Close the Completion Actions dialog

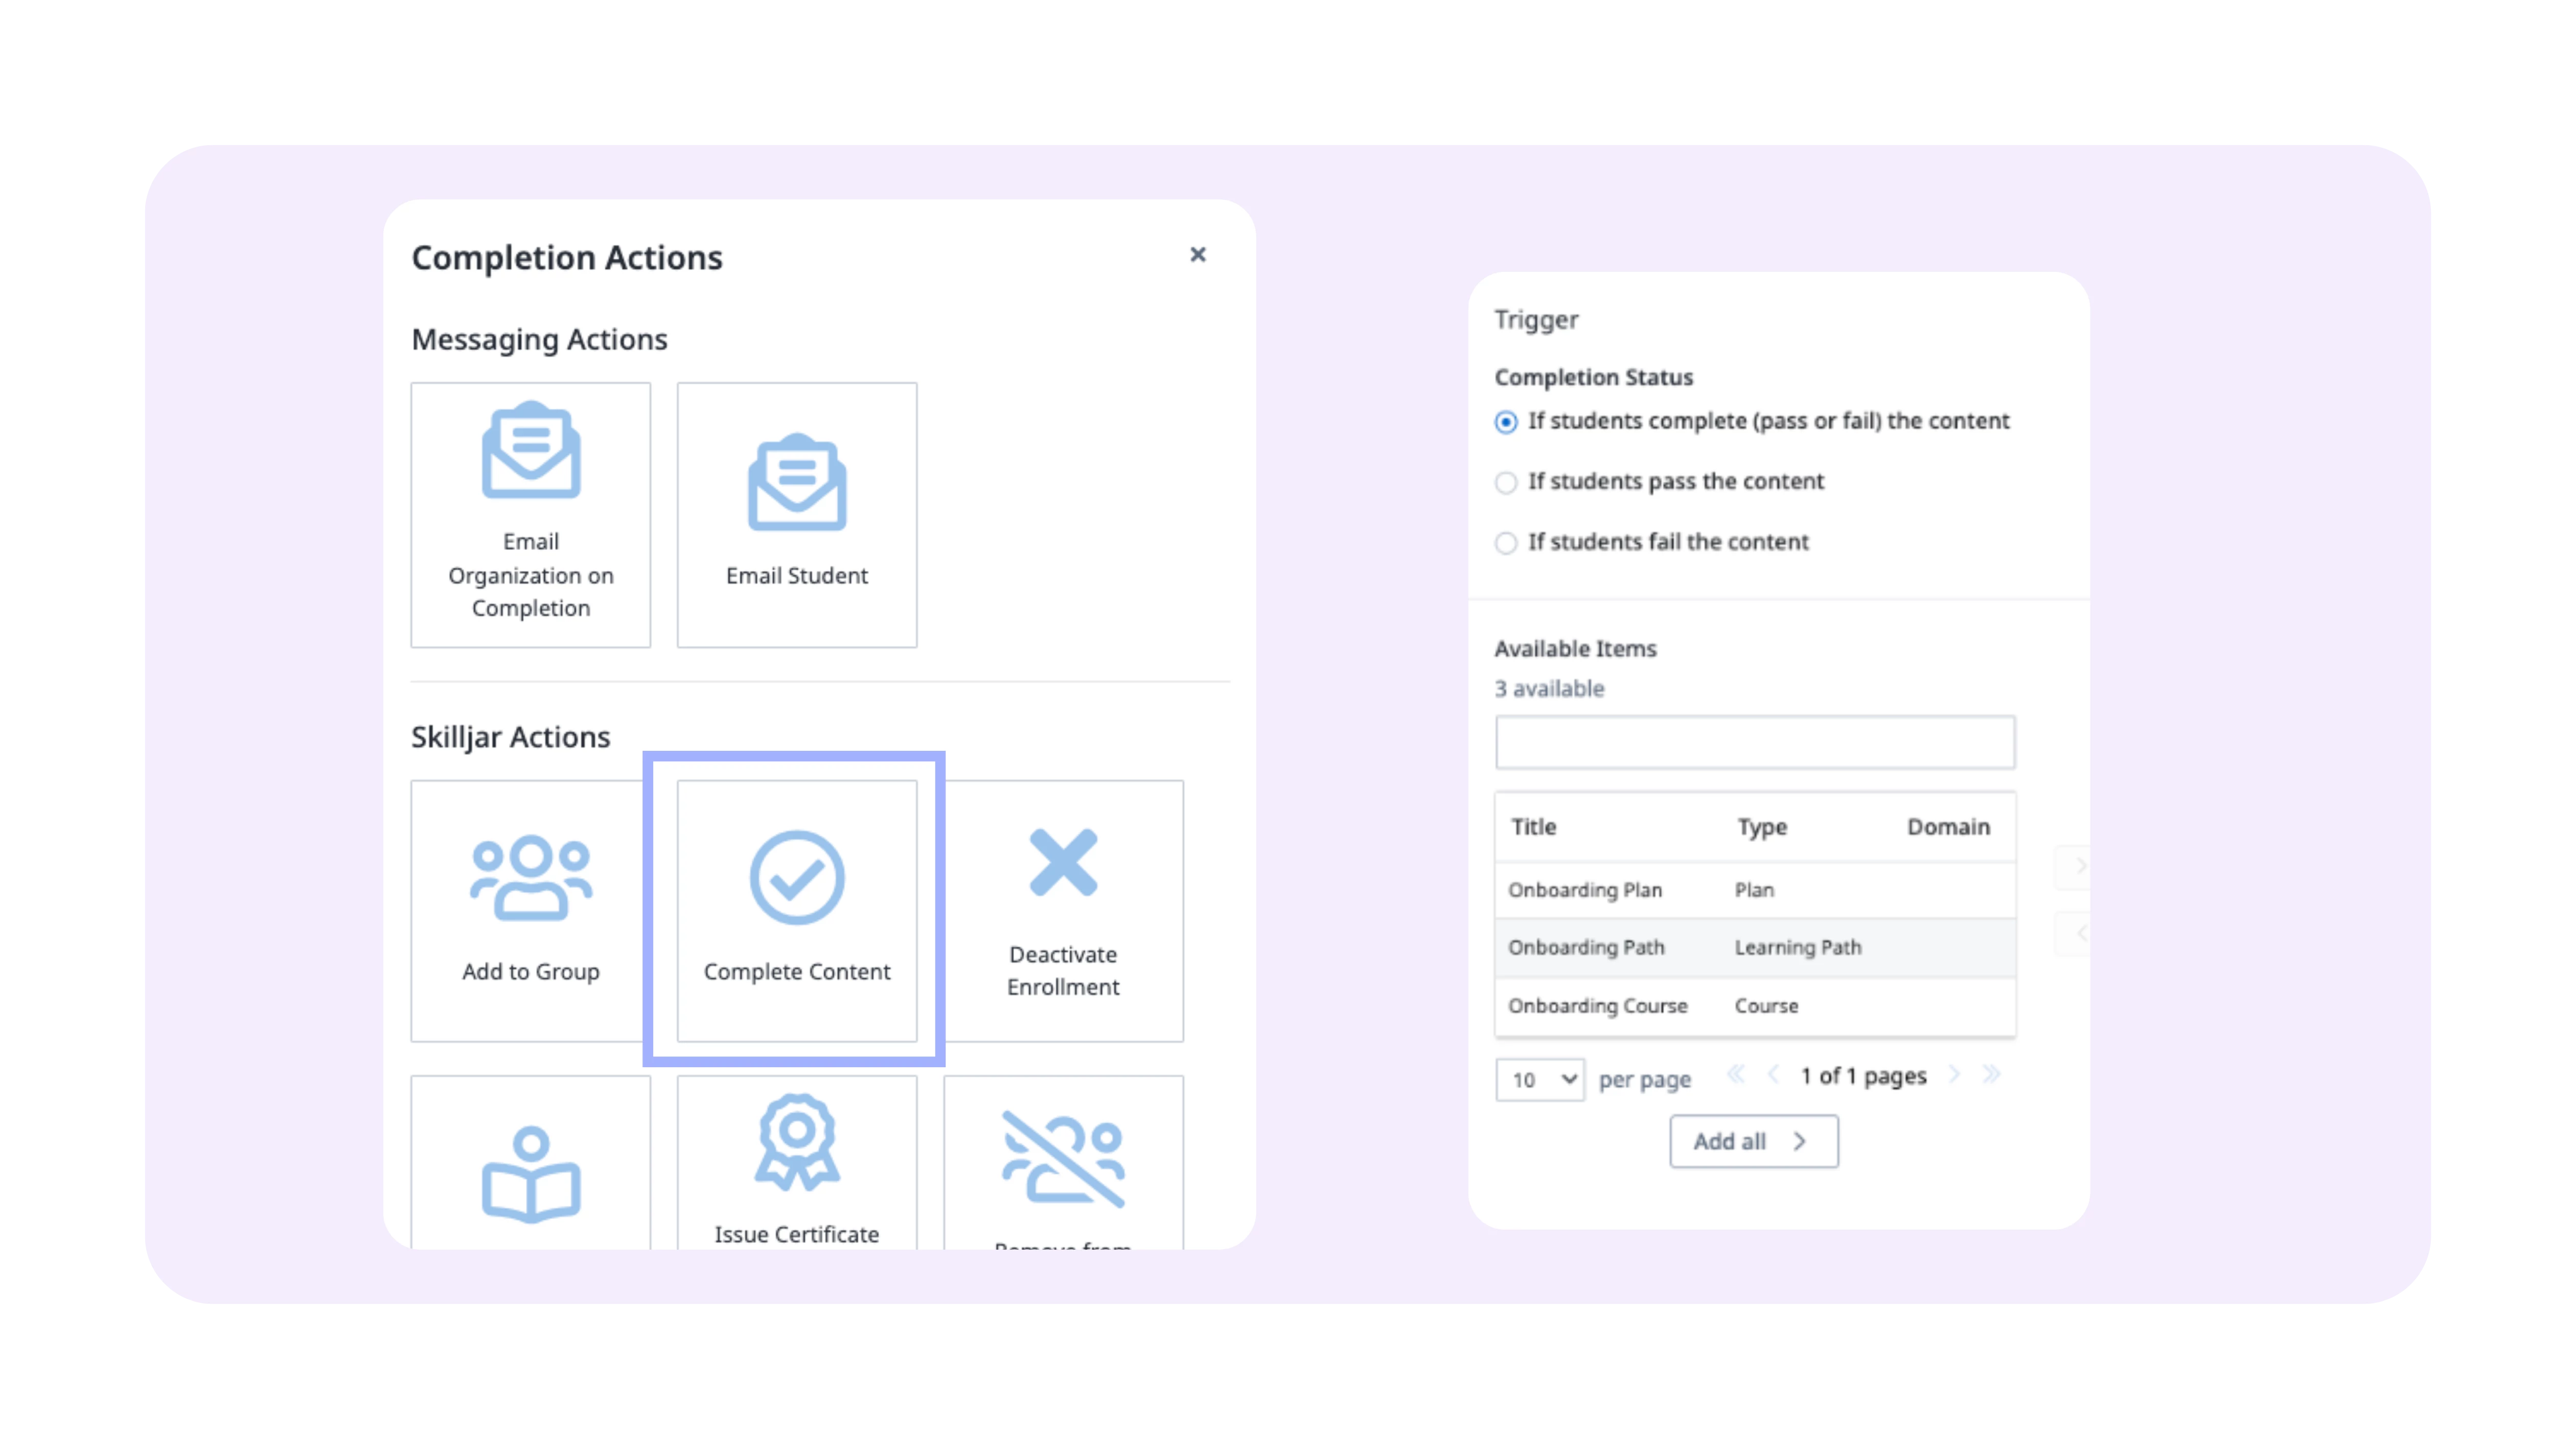(x=1198, y=255)
